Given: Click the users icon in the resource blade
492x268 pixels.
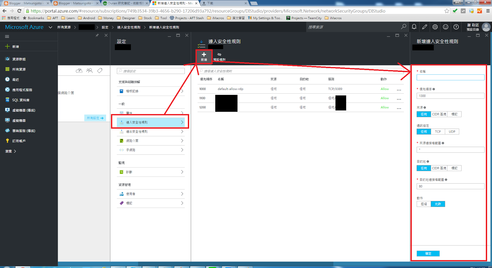Looking at the screenshot, I should (x=89, y=71).
